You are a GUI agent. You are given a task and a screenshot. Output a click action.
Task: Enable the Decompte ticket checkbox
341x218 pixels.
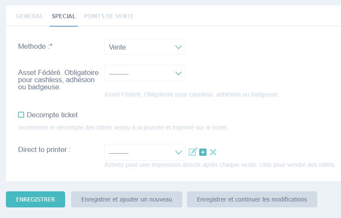(21, 115)
